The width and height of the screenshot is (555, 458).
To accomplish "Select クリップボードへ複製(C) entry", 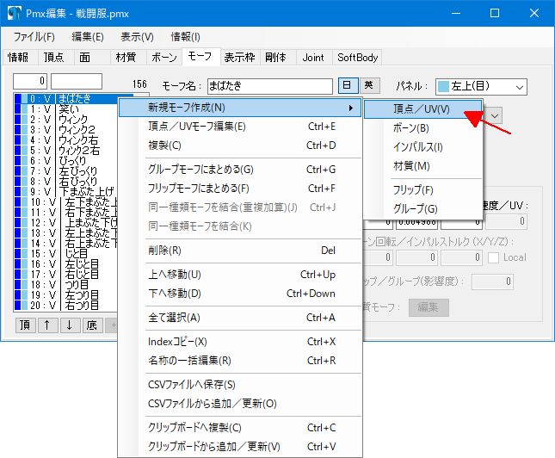I will click(x=240, y=428).
